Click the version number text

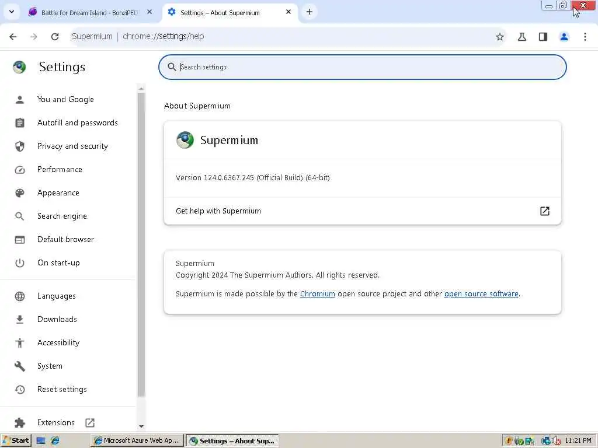point(252,177)
